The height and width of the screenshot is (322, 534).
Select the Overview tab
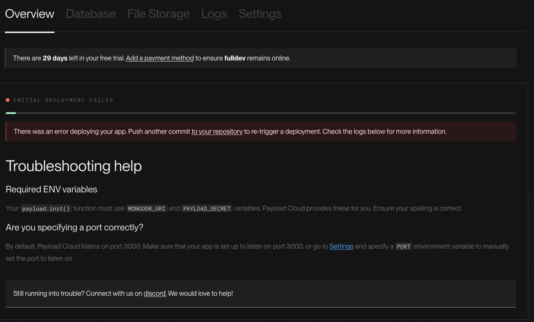pos(29,14)
